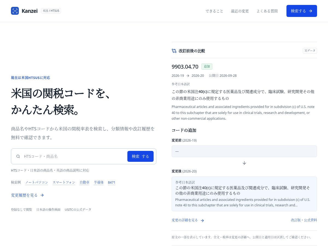Click the header 検索する button
328x246 pixels.
coord(302,11)
